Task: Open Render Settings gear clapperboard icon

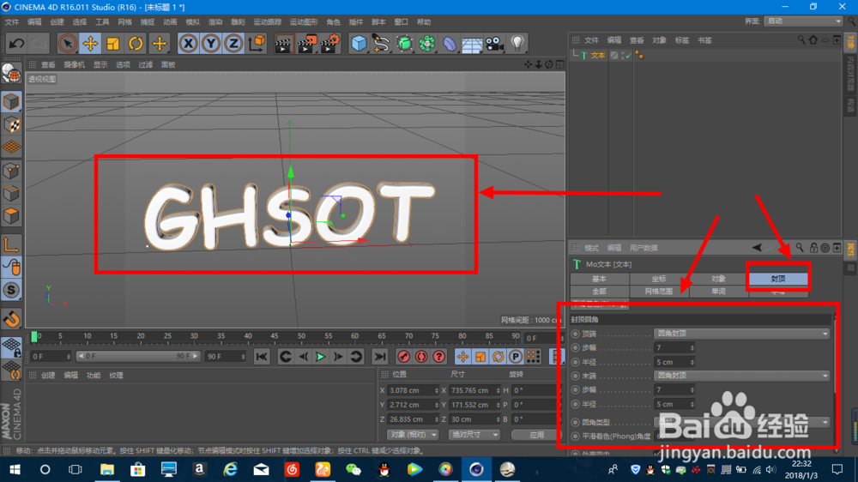Action: pos(330,43)
